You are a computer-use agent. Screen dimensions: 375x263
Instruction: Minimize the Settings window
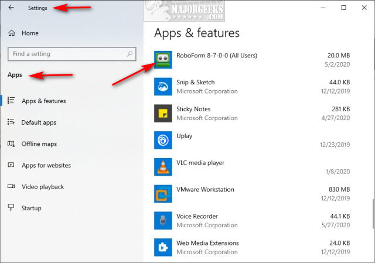pyautogui.click(x=323, y=8)
